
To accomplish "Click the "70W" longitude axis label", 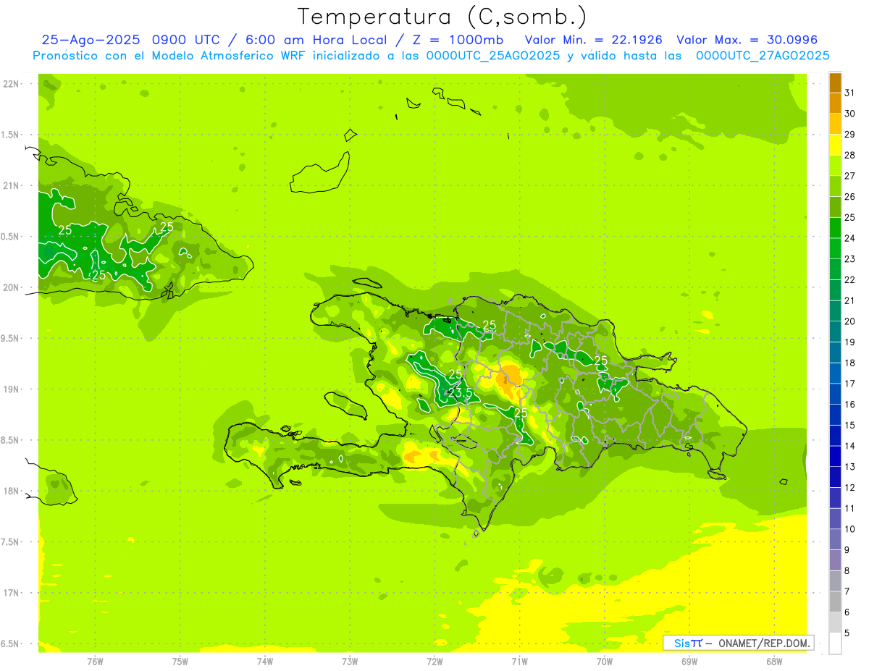I will point(605,661).
